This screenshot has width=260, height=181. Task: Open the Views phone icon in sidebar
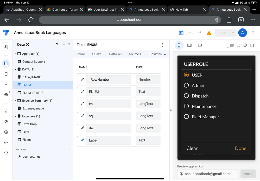pos(6,74)
